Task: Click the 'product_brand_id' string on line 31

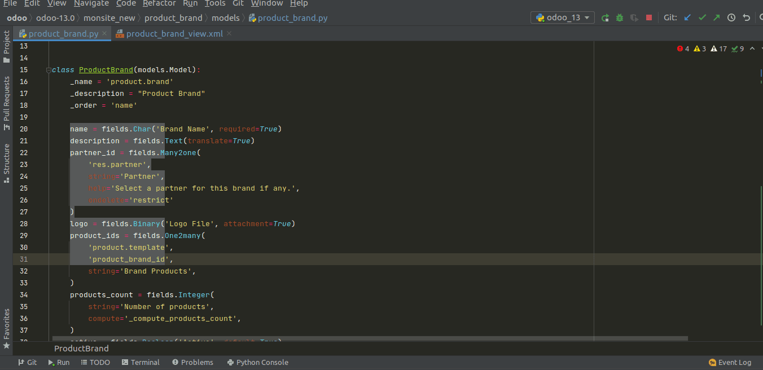Action: pos(129,259)
